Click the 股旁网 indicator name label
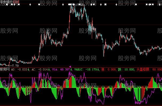 (5, 69)
